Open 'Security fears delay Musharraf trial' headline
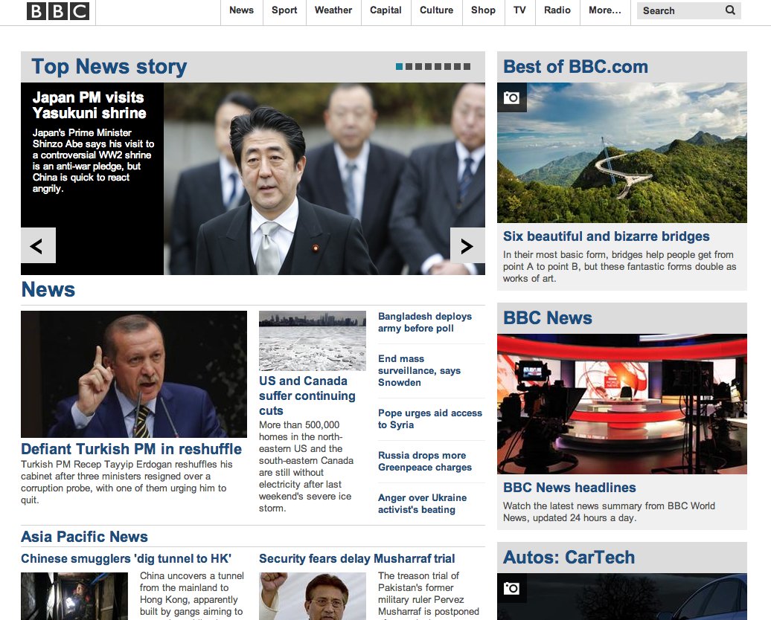The image size is (771, 620). 357,558
